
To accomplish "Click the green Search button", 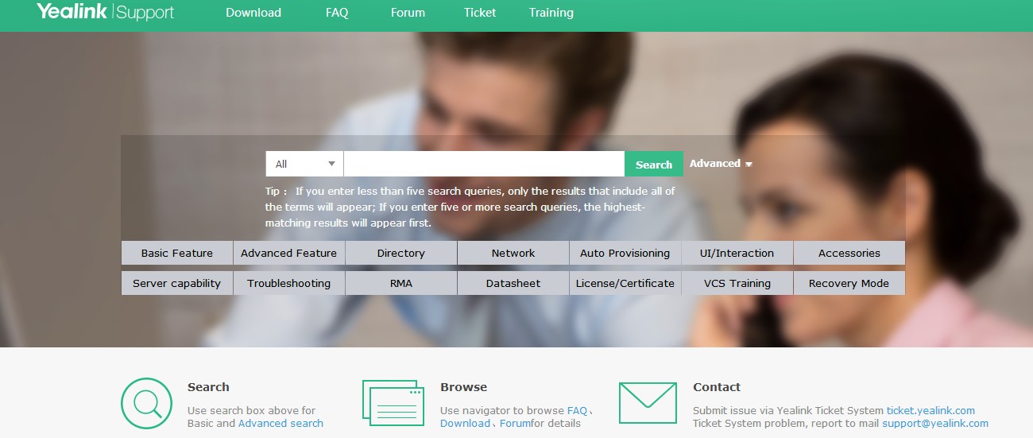I will pyautogui.click(x=654, y=164).
